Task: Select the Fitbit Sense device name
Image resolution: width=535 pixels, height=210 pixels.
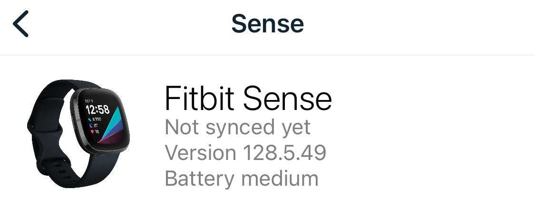Action: coord(248,99)
